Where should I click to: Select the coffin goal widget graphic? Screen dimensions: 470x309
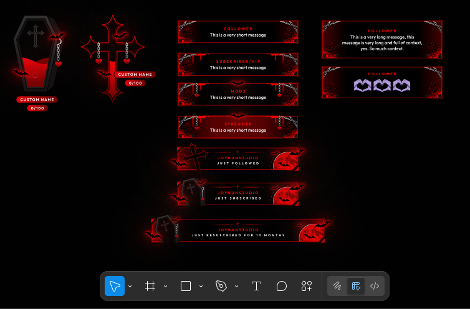(x=38, y=53)
